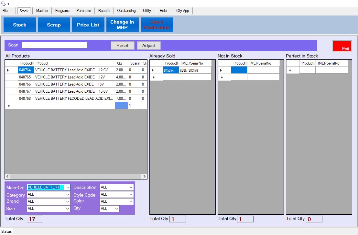Expand the Style Code dropdown
The height and width of the screenshot is (235, 358).
[x=131, y=195]
